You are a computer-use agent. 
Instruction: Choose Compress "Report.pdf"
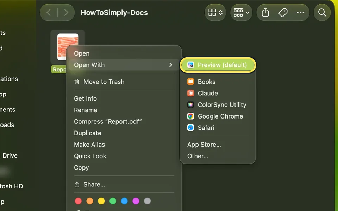(124, 121)
